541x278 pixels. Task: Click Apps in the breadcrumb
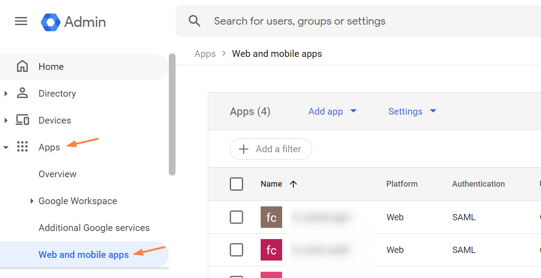(205, 53)
